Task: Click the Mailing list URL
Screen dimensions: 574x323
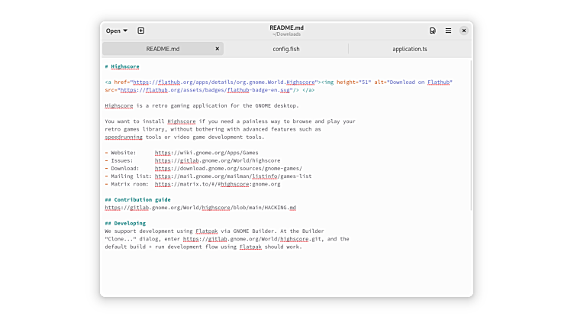Action: pyautogui.click(x=233, y=176)
